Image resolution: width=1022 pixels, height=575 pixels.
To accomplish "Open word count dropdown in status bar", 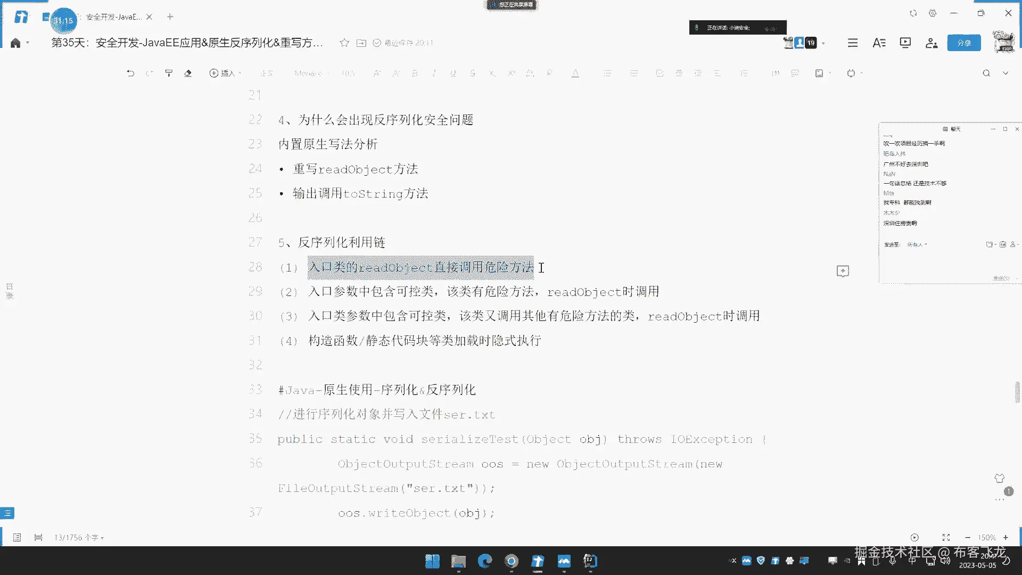I will [79, 538].
